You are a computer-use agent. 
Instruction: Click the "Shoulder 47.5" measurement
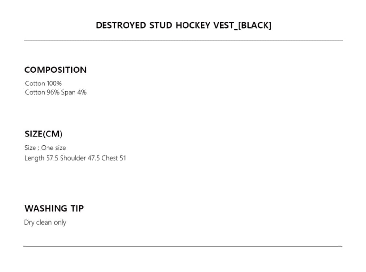click(x=80, y=158)
